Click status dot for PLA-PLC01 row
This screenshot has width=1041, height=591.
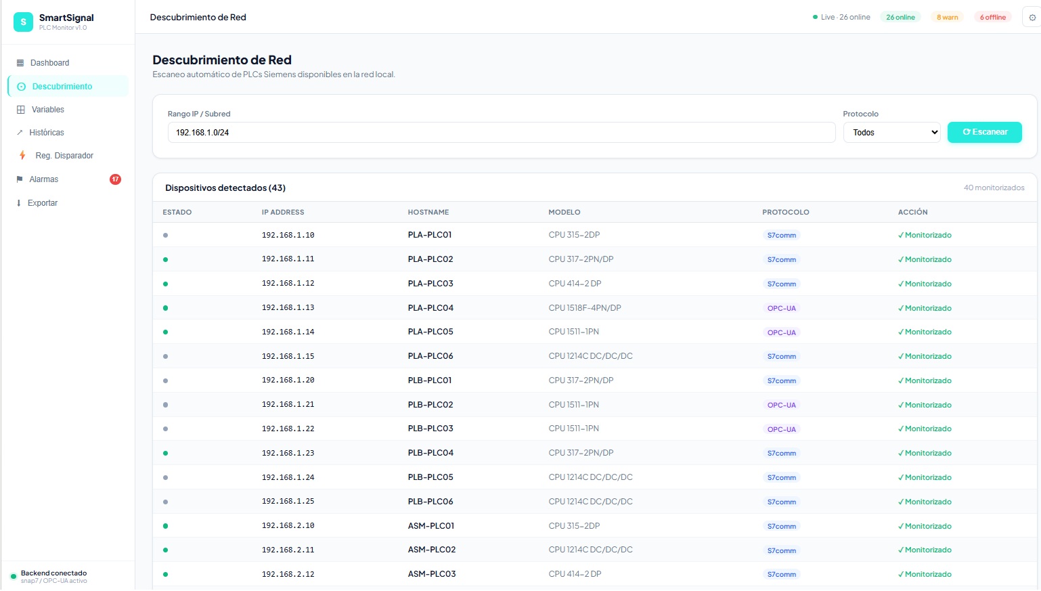(x=165, y=236)
